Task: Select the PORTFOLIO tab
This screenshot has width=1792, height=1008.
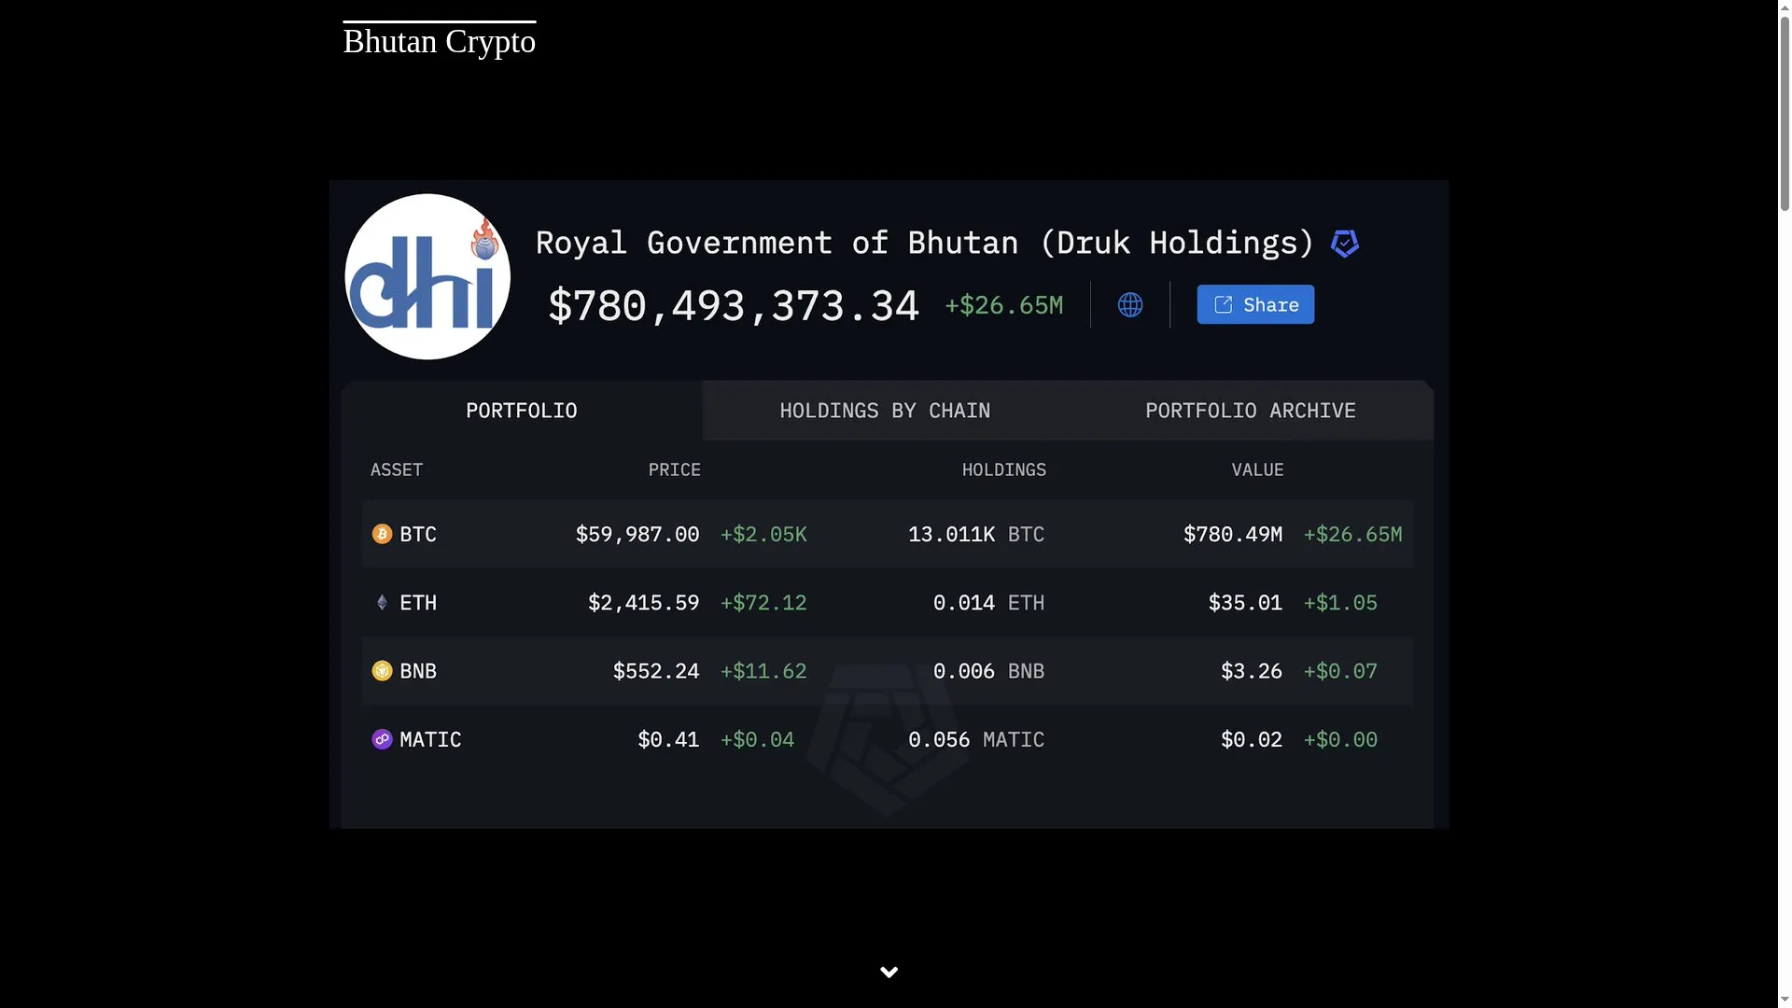Action: [521, 411]
